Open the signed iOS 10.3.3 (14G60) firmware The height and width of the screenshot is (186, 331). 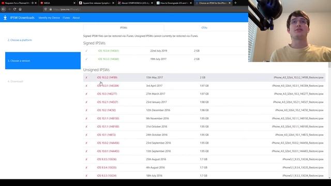109,59
